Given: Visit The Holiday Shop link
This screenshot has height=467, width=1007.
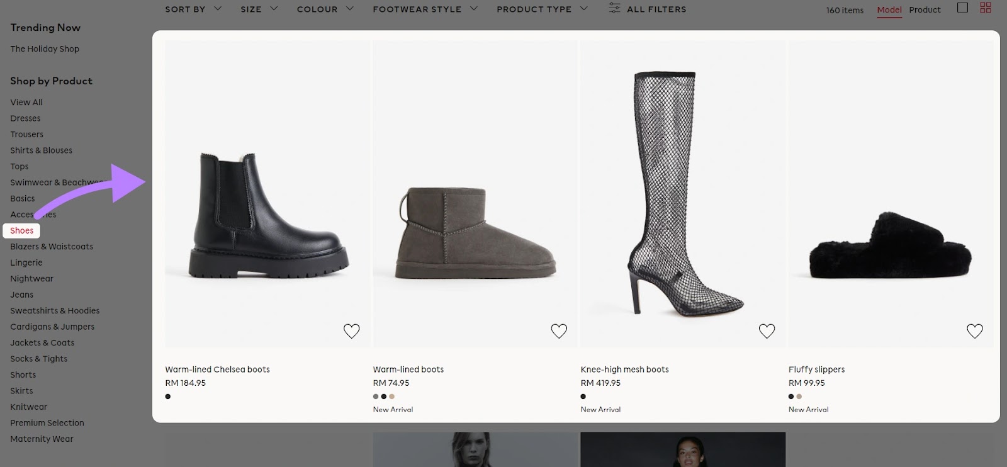Looking at the screenshot, I should coord(44,48).
